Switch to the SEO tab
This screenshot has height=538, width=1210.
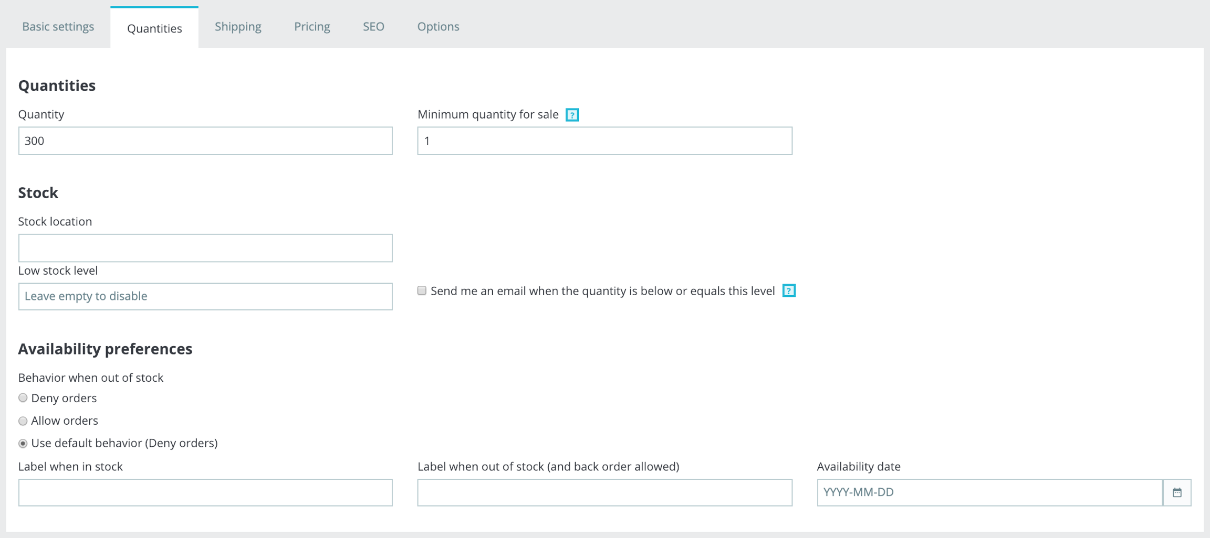click(x=373, y=27)
